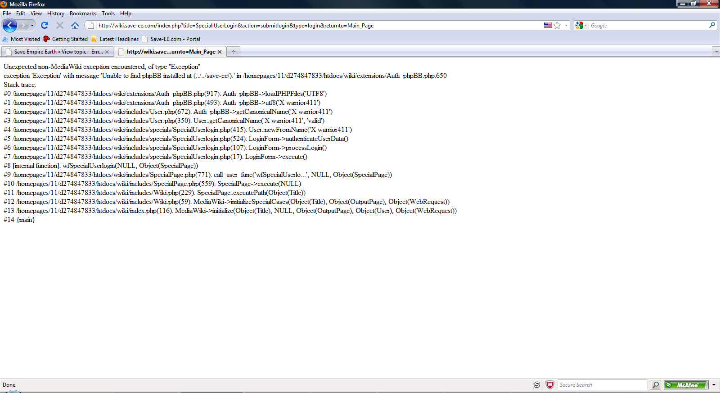Click the S icon in status bar
Image resolution: width=720 pixels, height=393 pixels.
pos(537,385)
